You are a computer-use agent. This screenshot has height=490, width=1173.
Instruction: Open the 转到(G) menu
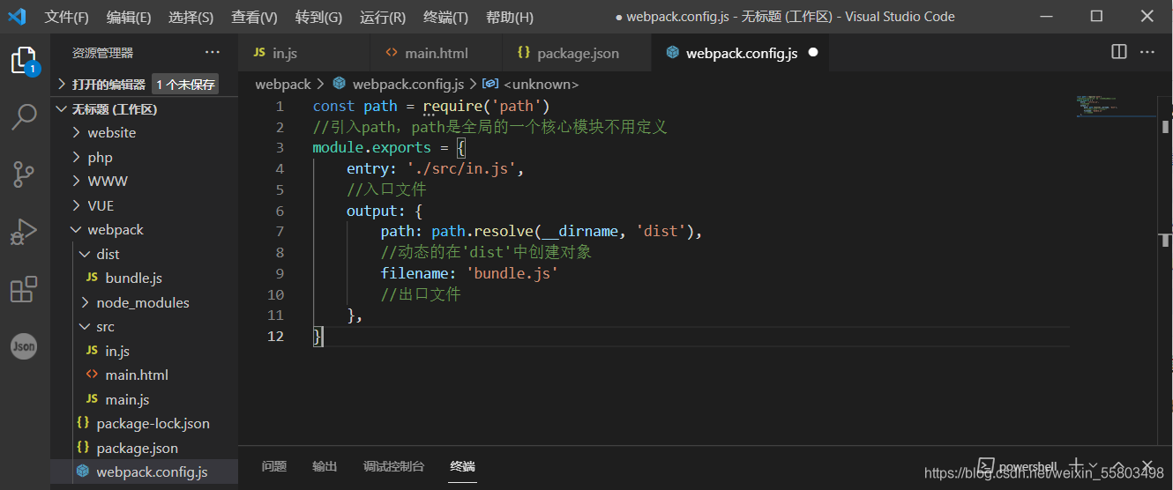pos(318,17)
